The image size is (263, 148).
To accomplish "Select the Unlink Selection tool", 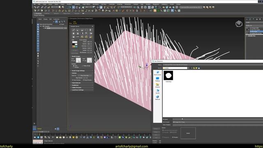I will coord(45,7).
